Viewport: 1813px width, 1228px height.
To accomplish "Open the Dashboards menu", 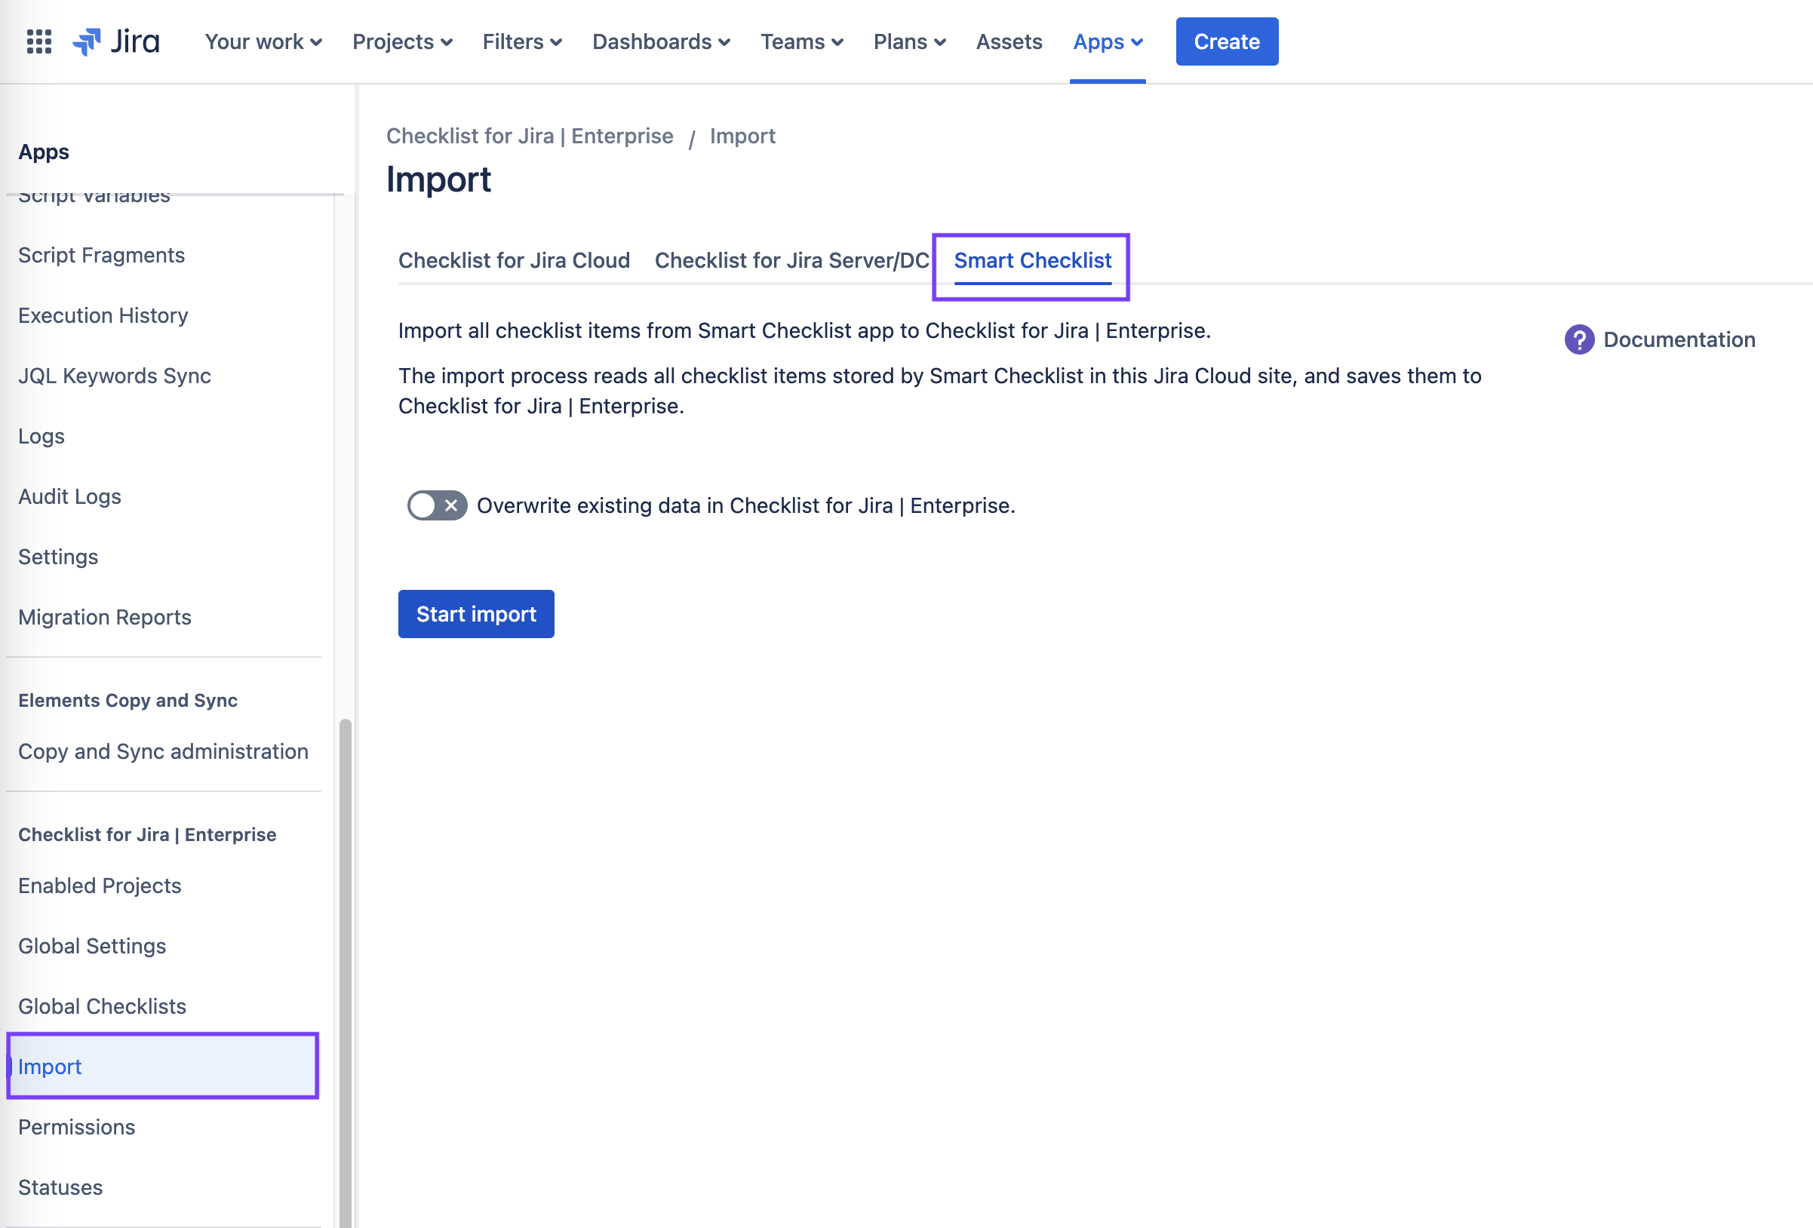I will [661, 41].
